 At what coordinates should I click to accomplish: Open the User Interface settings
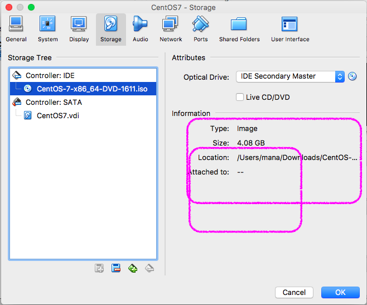click(290, 29)
